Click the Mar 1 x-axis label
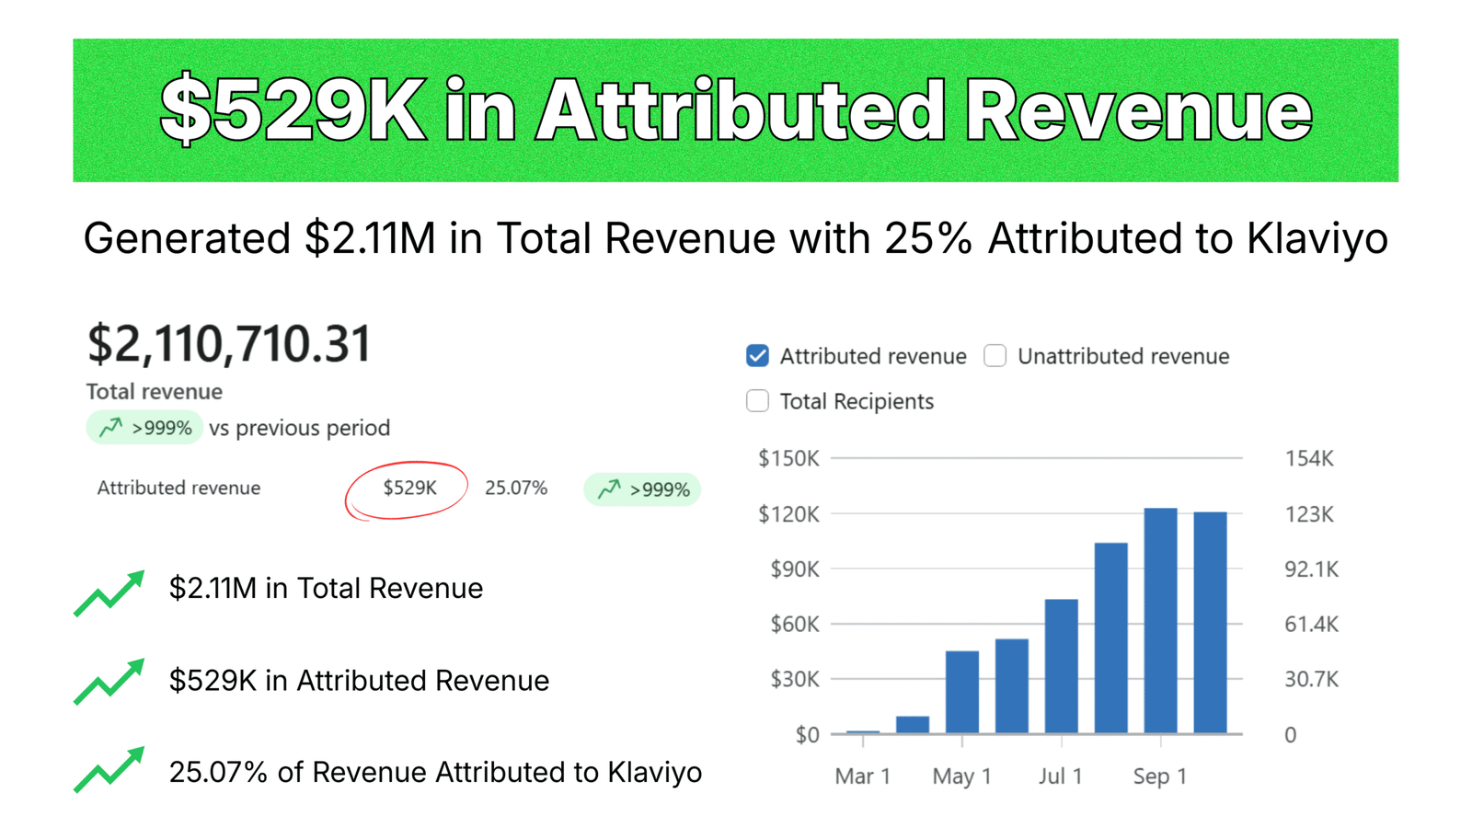Image resolution: width=1472 pixels, height=828 pixels. (x=863, y=776)
